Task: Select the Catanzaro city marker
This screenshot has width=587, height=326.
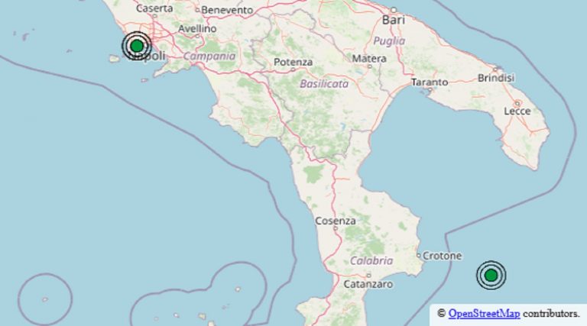Action: [x=368, y=276]
